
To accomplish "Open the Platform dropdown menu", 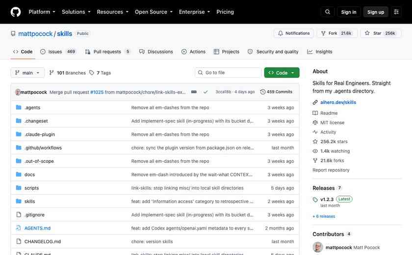I will [42, 12].
